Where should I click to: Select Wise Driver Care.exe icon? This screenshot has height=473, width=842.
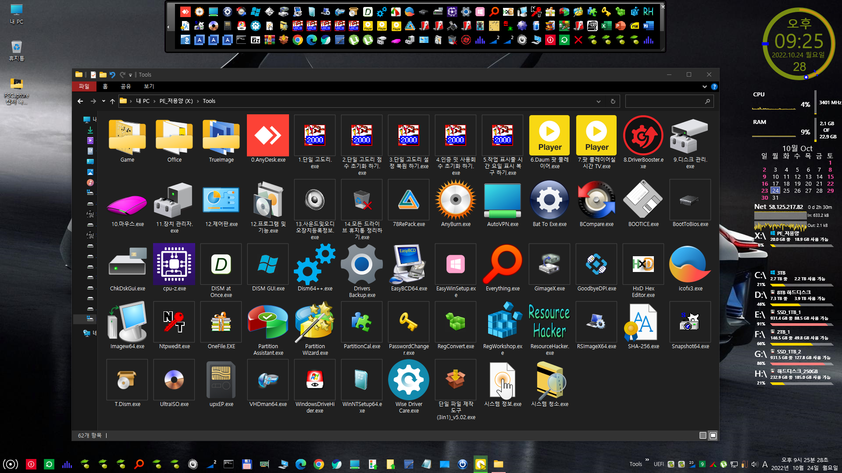(x=409, y=380)
